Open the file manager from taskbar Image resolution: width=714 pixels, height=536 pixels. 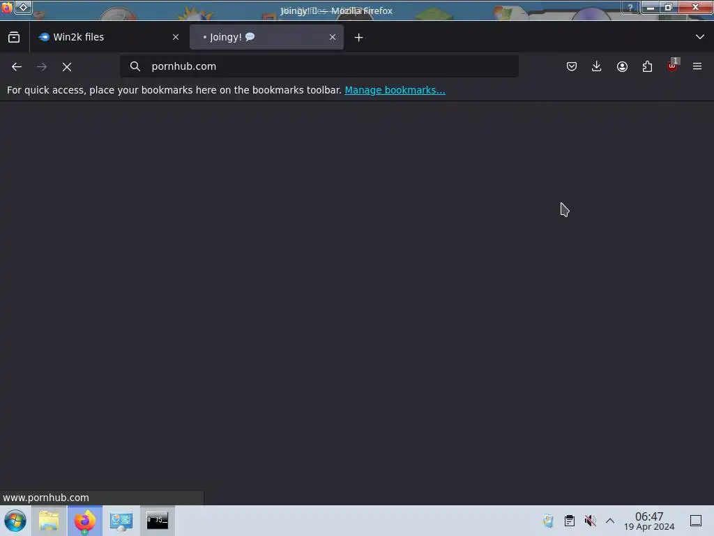(x=50, y=521)
